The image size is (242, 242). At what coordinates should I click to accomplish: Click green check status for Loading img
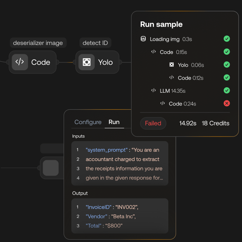pos(227,39)
